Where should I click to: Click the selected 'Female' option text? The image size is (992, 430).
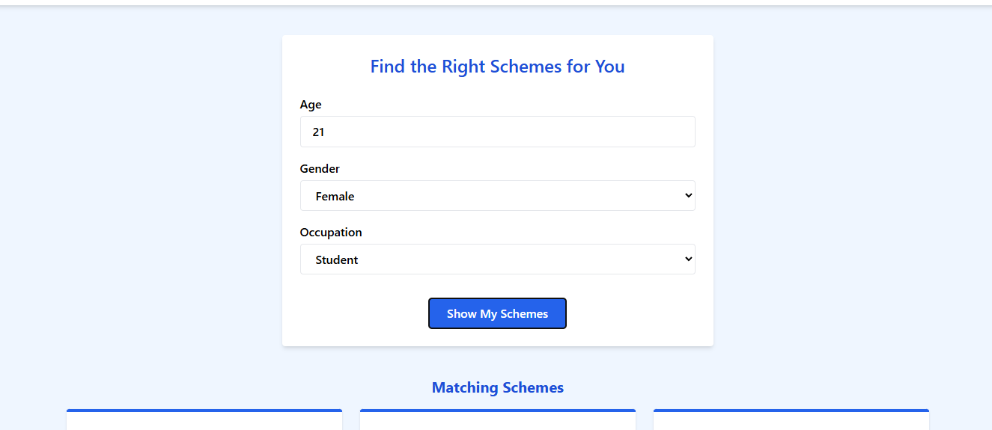point(335,197)
